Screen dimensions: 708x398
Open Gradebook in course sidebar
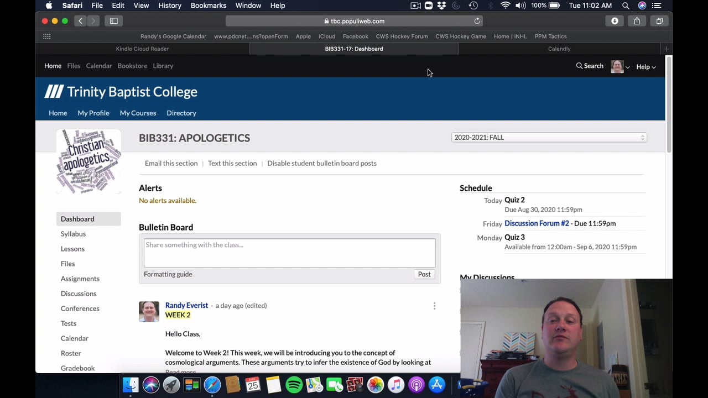pyautogui.click(x=77, y=368)
